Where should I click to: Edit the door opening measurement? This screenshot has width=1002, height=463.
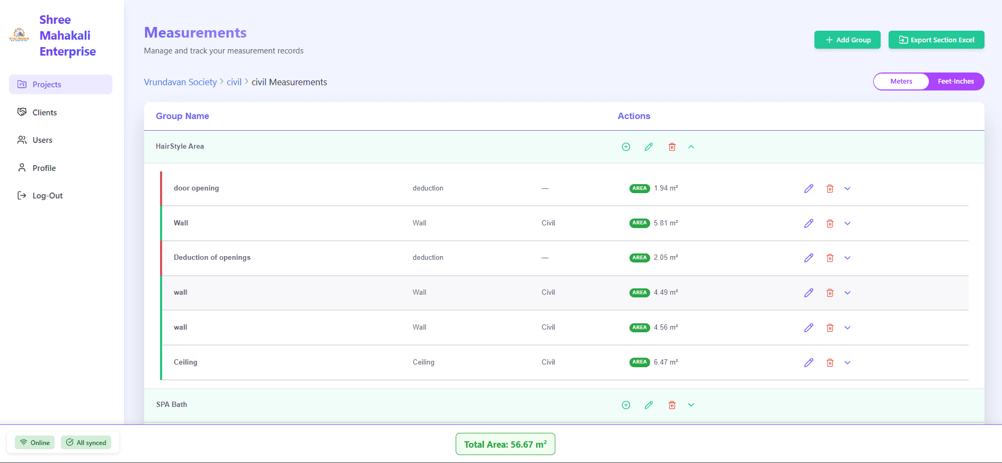[x=809, y=189]
